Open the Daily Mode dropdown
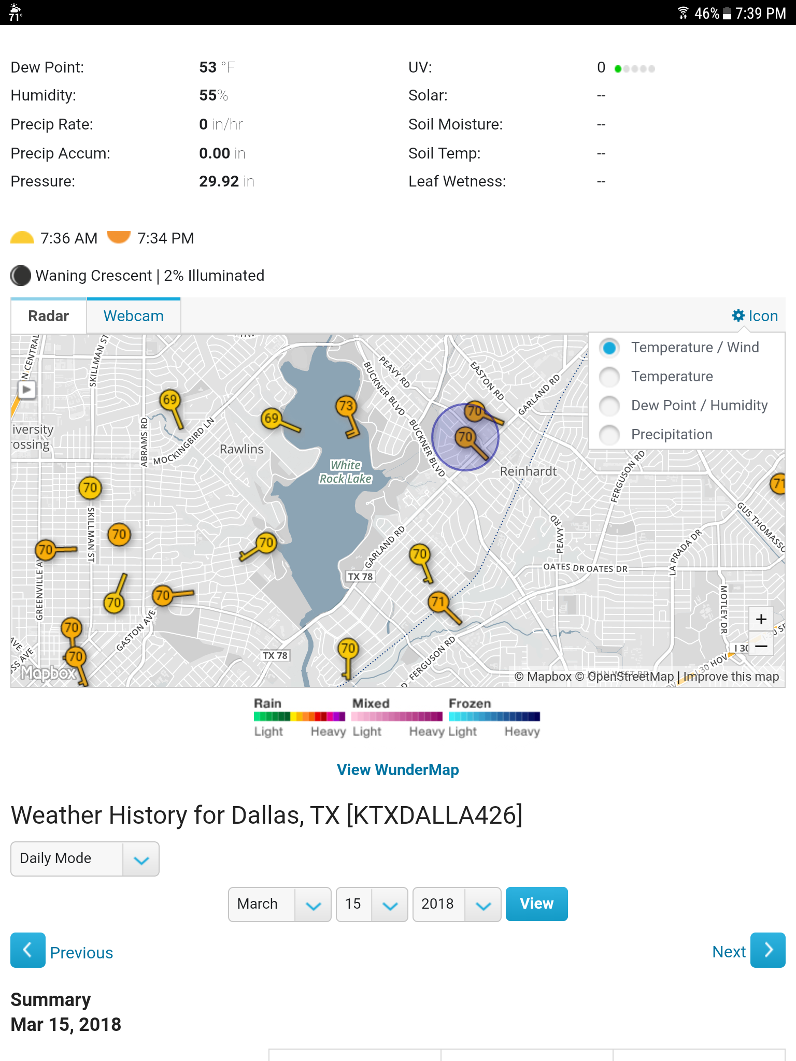Image resolution: width=796 pixels, height=1061 pixels. click(85, 858)
